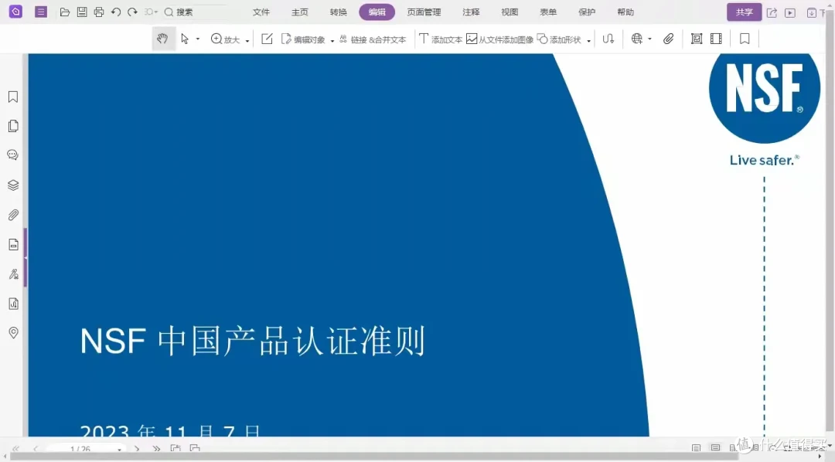Click the print icon
Image resolution: width=835 pixels, height=462 pixels.
(x=98, y=12)
